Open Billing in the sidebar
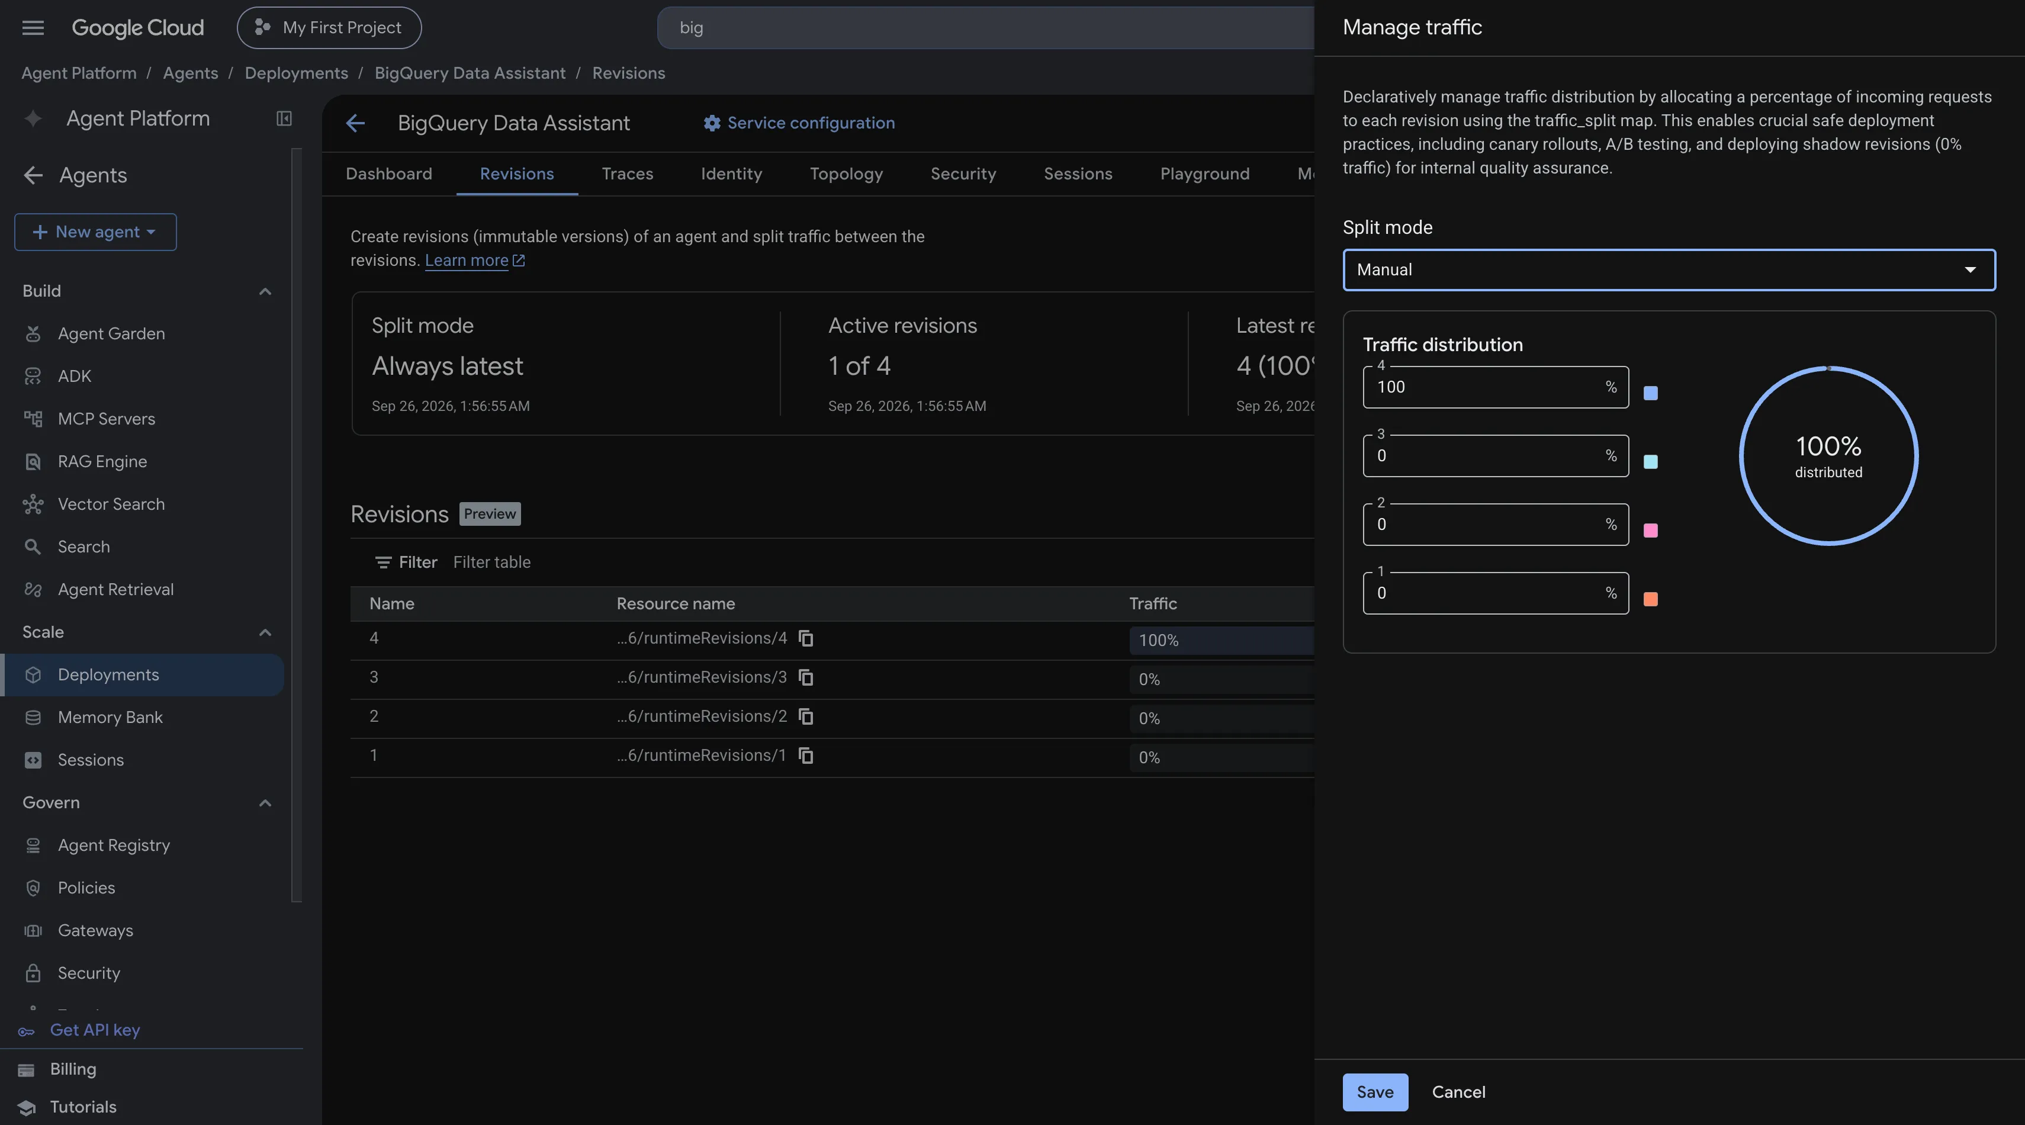Screen dimensions: 2025x1125 click(73, 1069)
